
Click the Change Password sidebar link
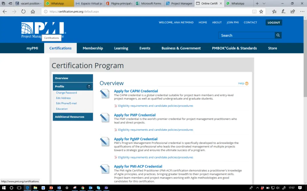click(x=66, y=93)
